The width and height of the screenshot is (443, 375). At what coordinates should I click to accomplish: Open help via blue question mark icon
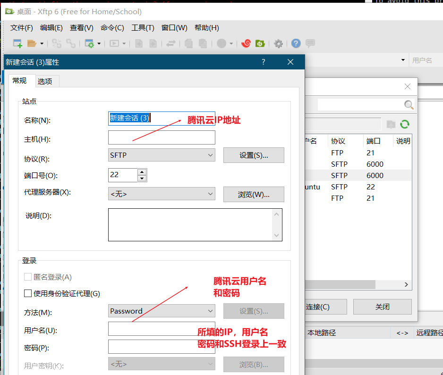point(296,43)
